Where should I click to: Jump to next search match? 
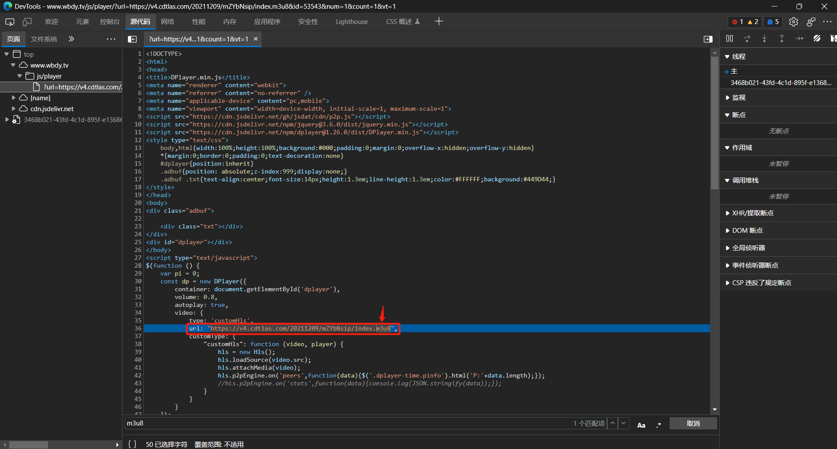click(624, 423)
